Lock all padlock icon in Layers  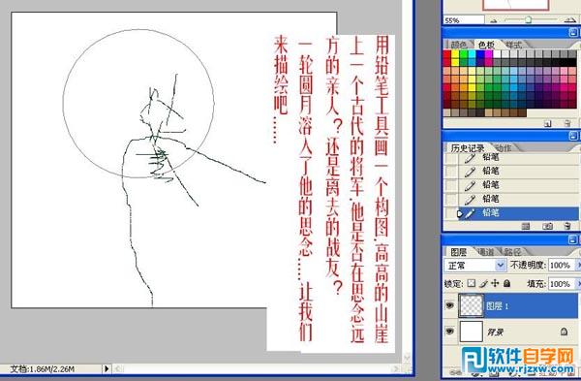point(506,283)
